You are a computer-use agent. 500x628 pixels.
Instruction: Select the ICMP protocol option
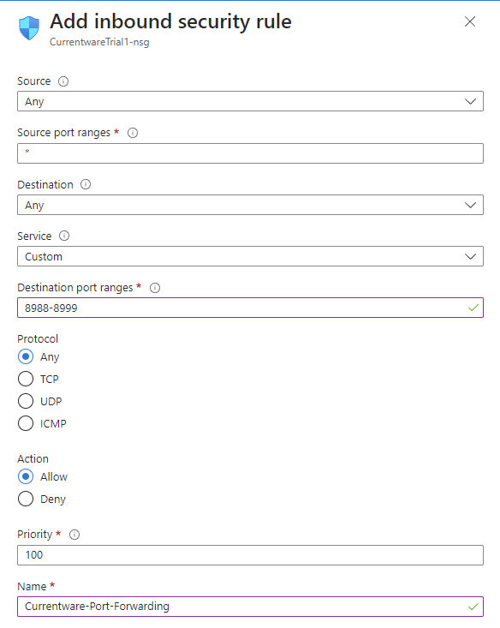pos(26,423)
